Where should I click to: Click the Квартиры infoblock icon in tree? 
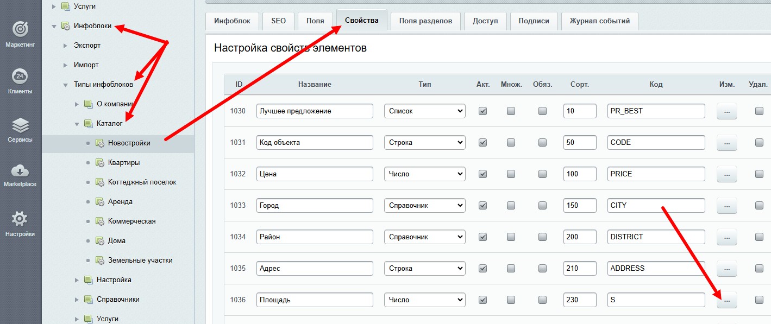(x=99, y=163)
